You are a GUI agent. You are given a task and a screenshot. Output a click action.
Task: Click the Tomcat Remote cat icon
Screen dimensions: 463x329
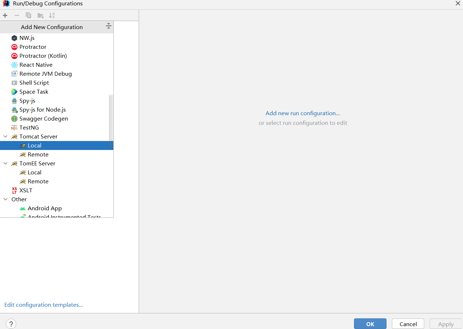tap(23, 155)
